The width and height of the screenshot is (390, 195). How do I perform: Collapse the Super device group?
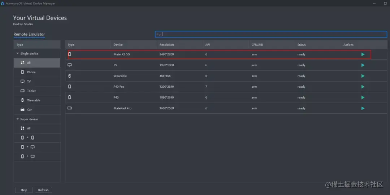pos(18,119)
